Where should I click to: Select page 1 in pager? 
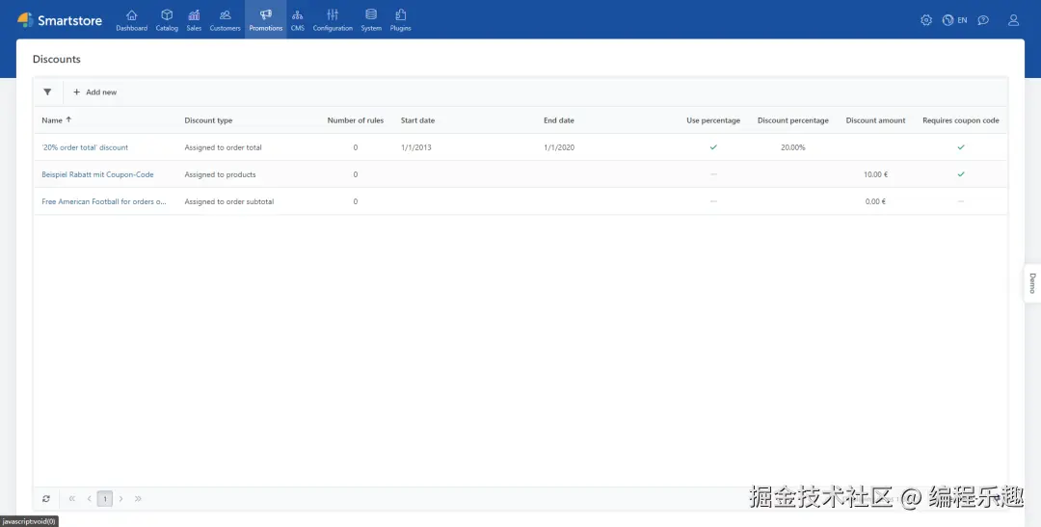105,498
